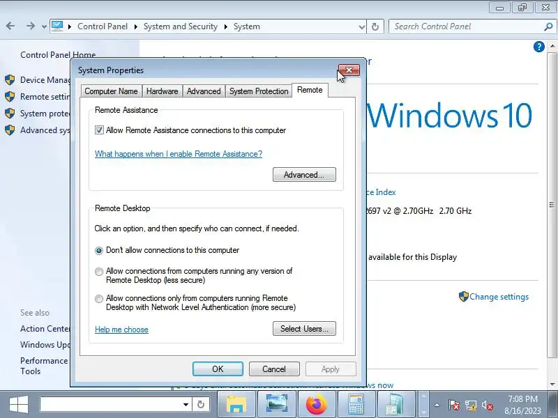This screenshot has width=558, height=418.
Task: Click Device Manager shield icon
Action: [10, 79]
